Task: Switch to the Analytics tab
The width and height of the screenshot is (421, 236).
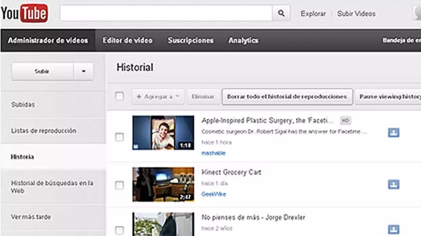Action: pyautogui.click(x=243, y=40)
